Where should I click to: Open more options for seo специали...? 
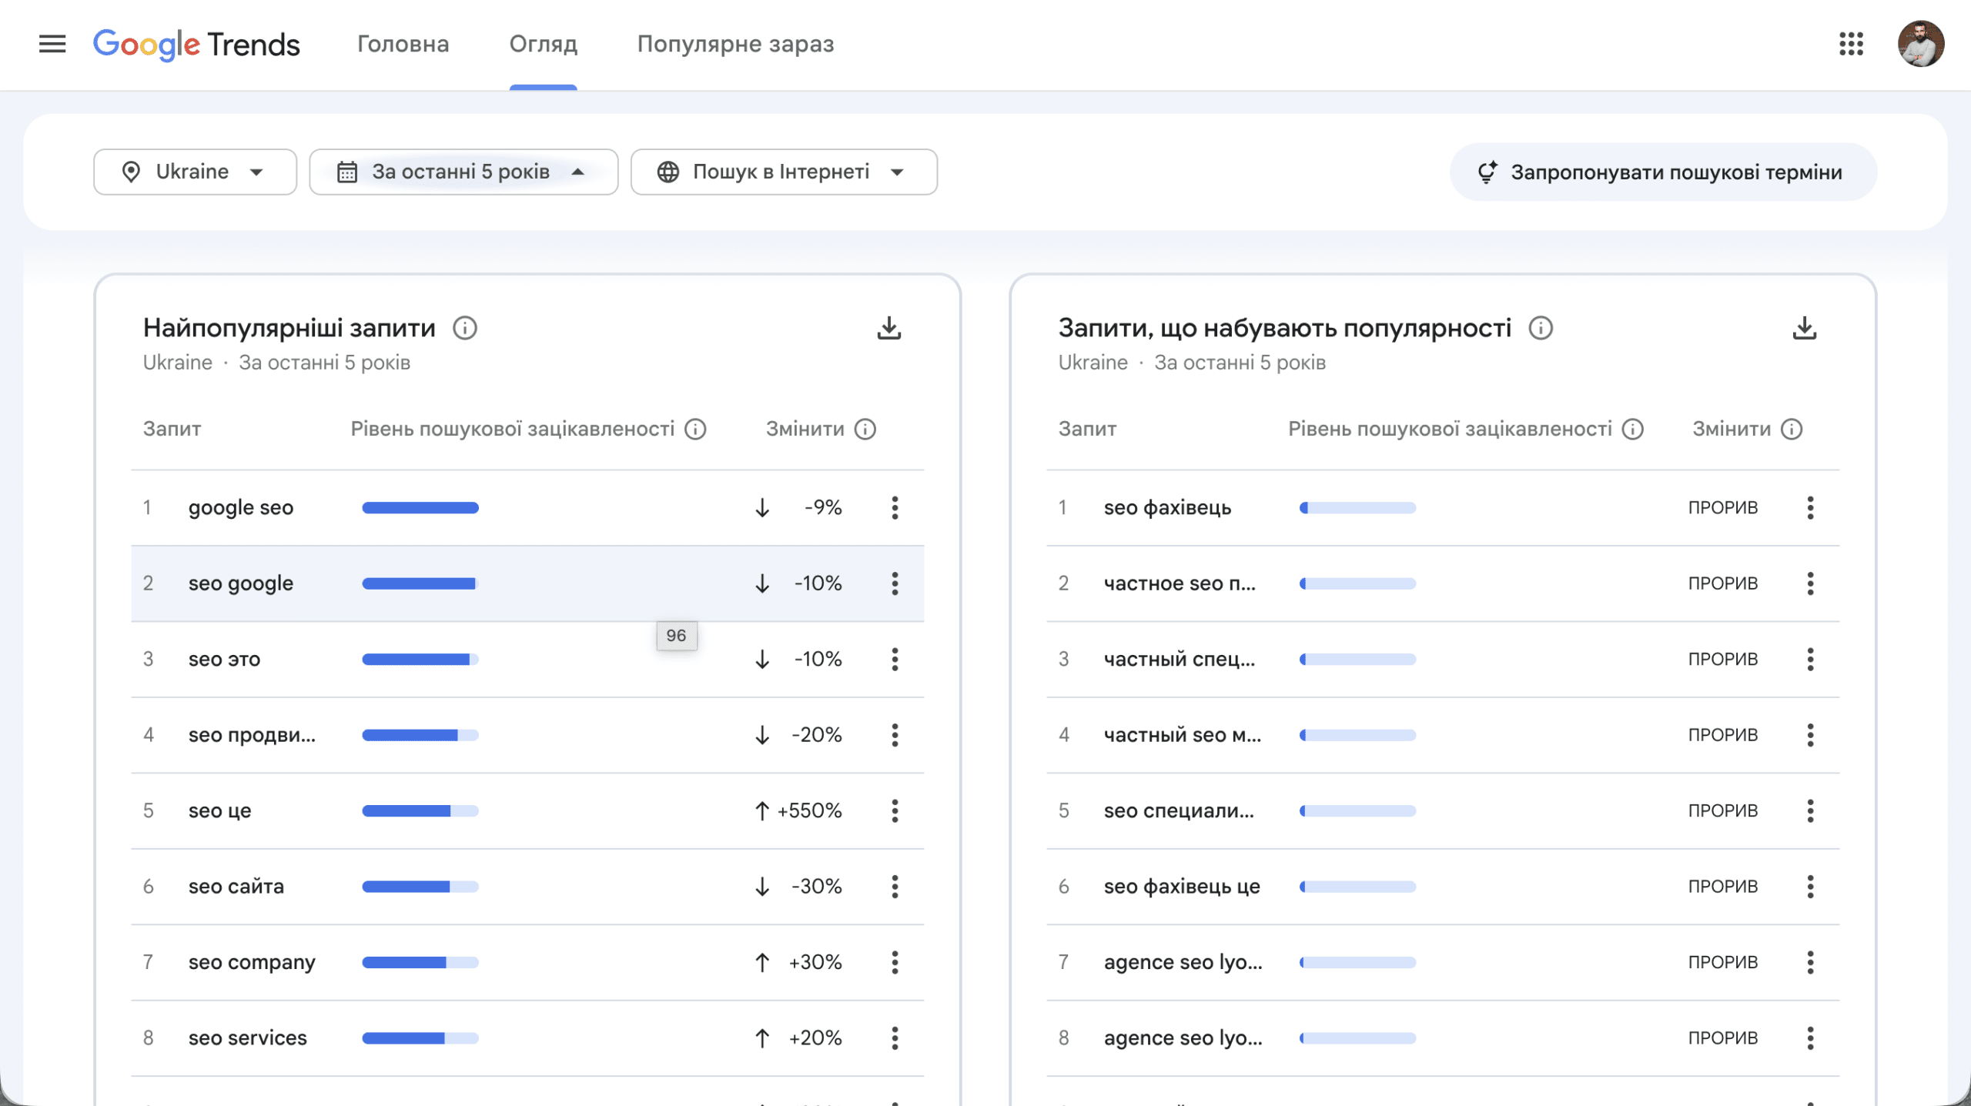point(1810,811)
